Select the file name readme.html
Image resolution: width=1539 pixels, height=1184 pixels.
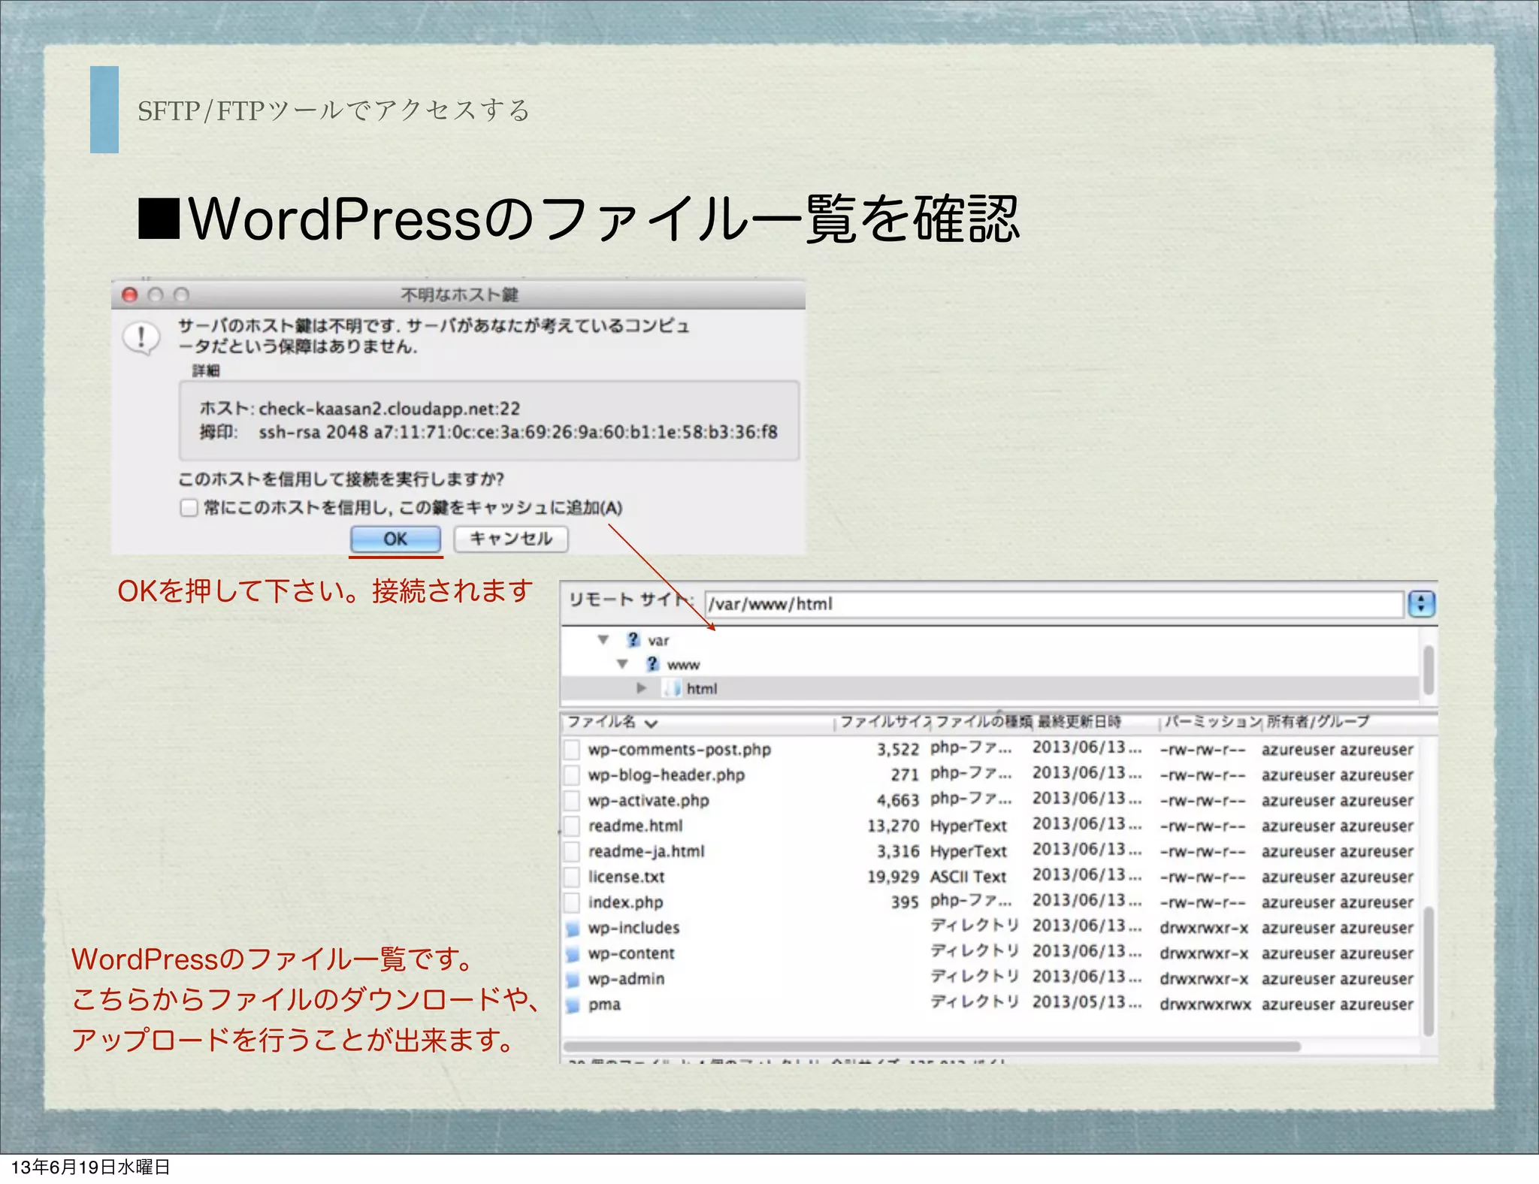point(636,826)
